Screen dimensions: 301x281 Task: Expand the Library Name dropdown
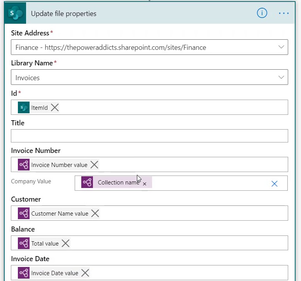pyautogui.click(x=281, y=77)
